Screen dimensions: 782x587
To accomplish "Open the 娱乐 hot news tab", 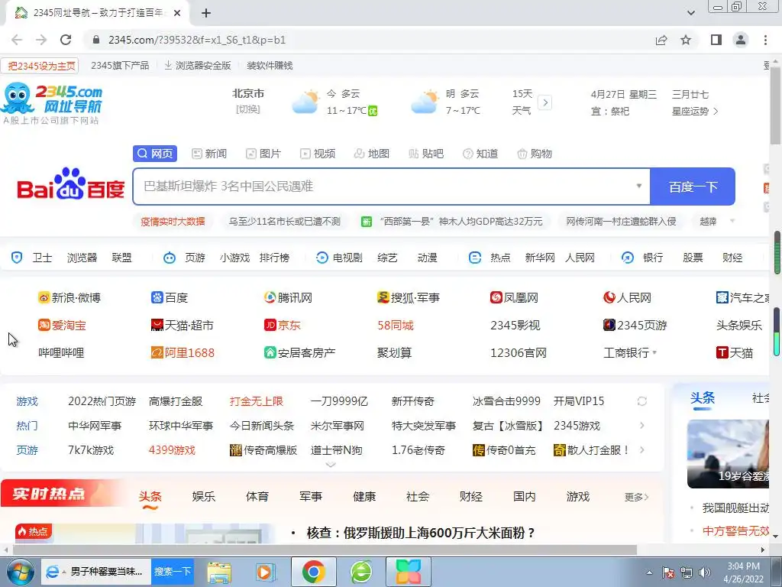I will point(203,497).
